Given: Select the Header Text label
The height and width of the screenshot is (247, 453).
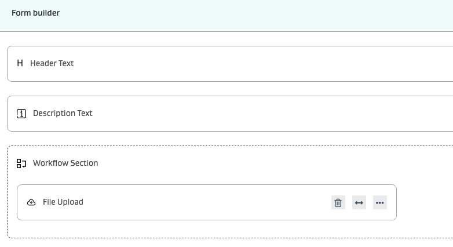Looking at the screenshot, I should 52,63.
